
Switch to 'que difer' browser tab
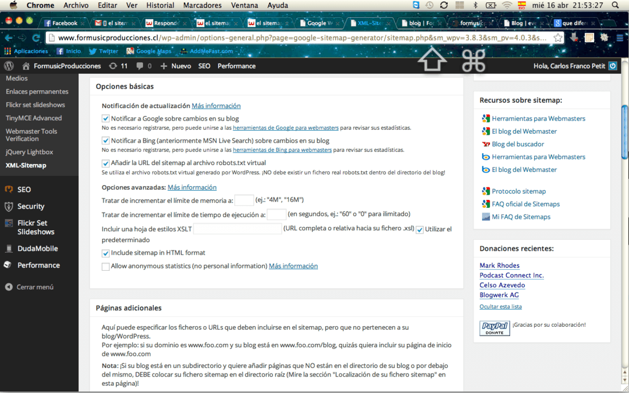[575, 23]
